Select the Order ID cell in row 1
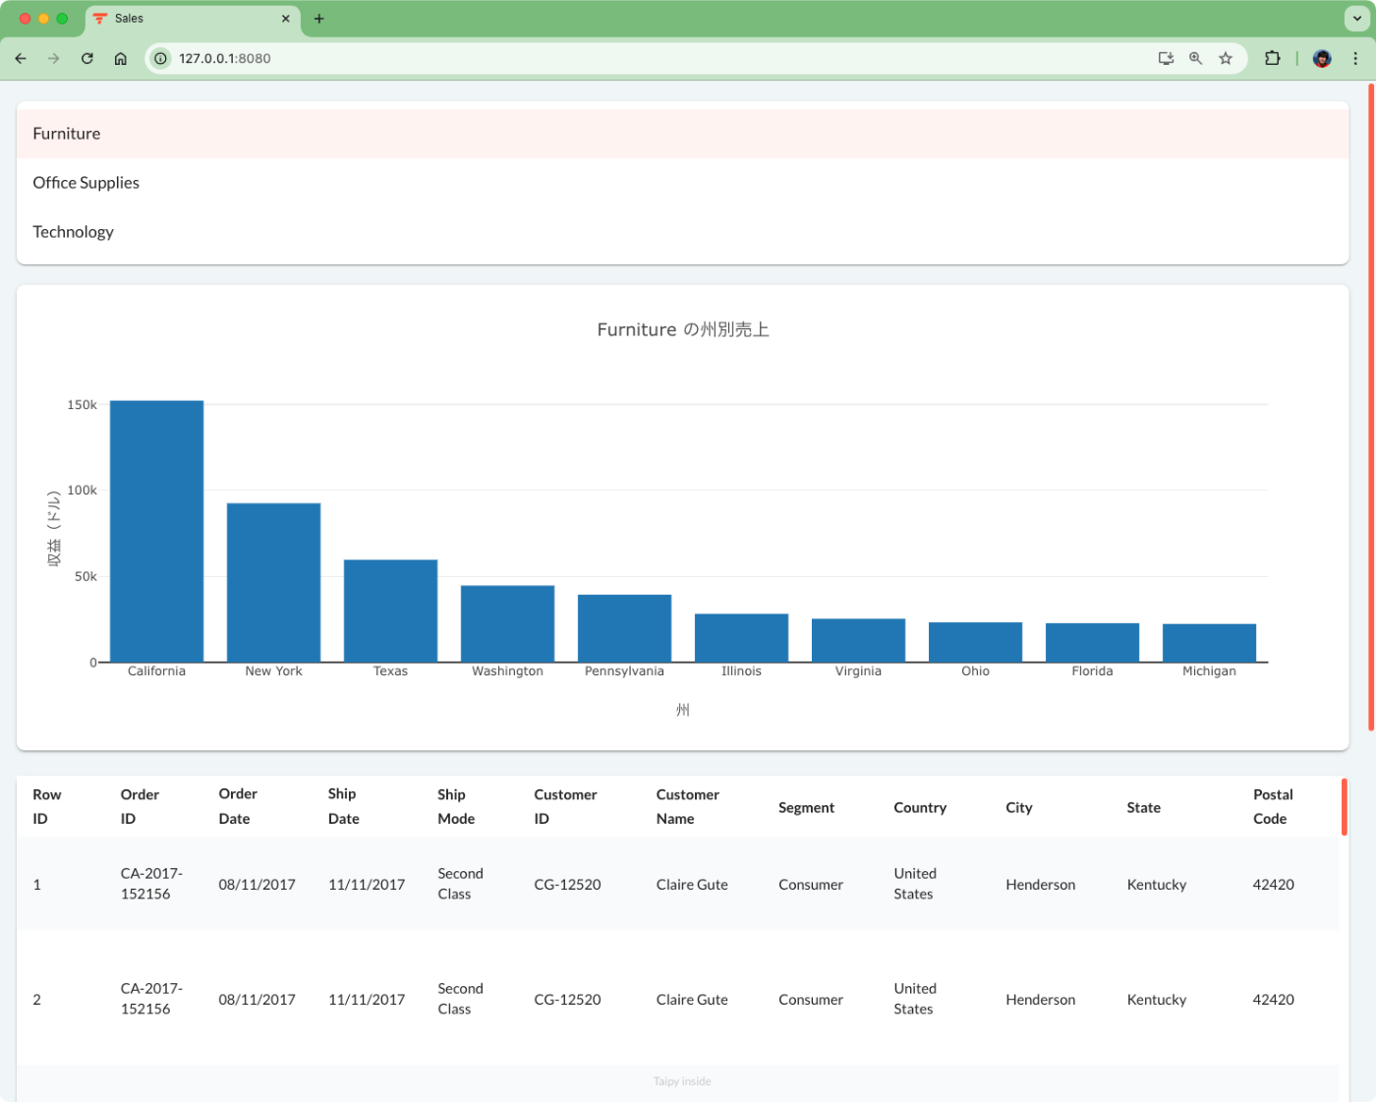The height and width of the screenshot is (1102, 1376). [x=151, y=884]
